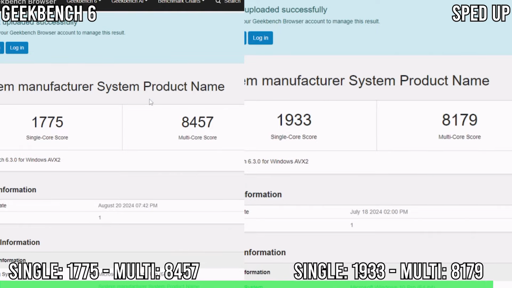Expand the Benchmark Charts navbar menu
The width and height of the screenshot is (512, 288).
(181, 2)
